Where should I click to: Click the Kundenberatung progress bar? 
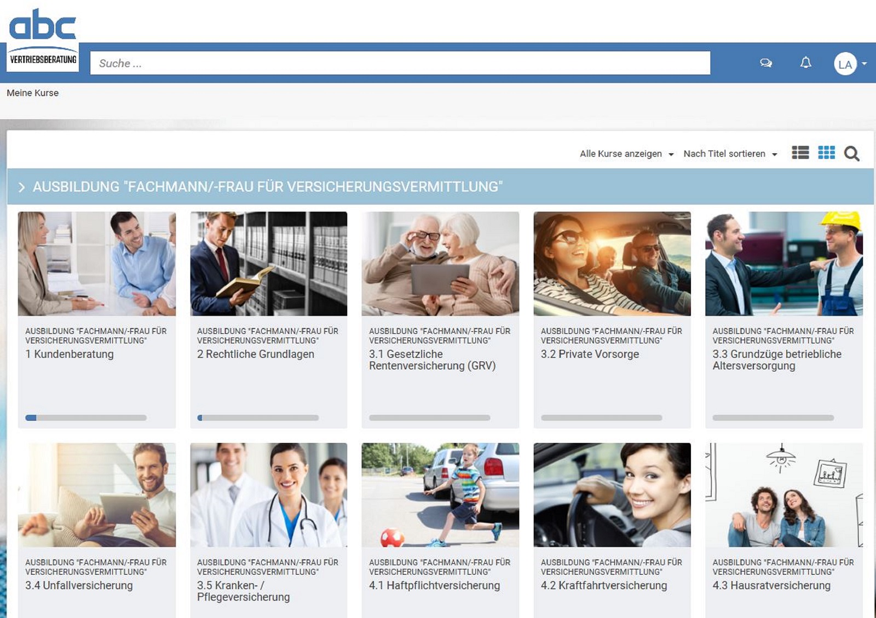(x=86, y=418)
